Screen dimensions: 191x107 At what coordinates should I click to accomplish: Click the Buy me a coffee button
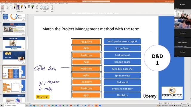[x=43, y=97]
